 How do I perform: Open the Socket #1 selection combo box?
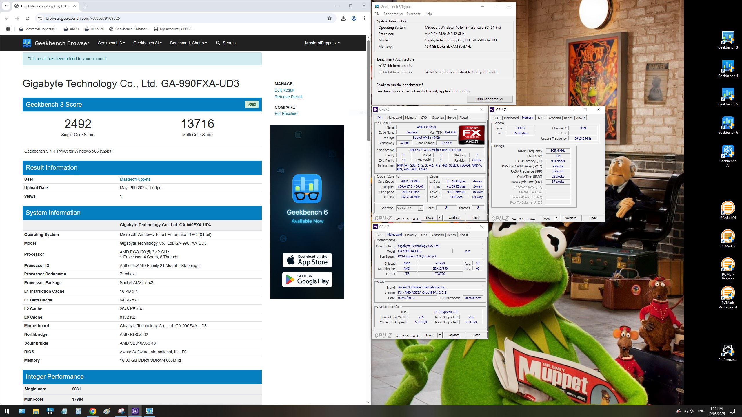tap(409, 208)
